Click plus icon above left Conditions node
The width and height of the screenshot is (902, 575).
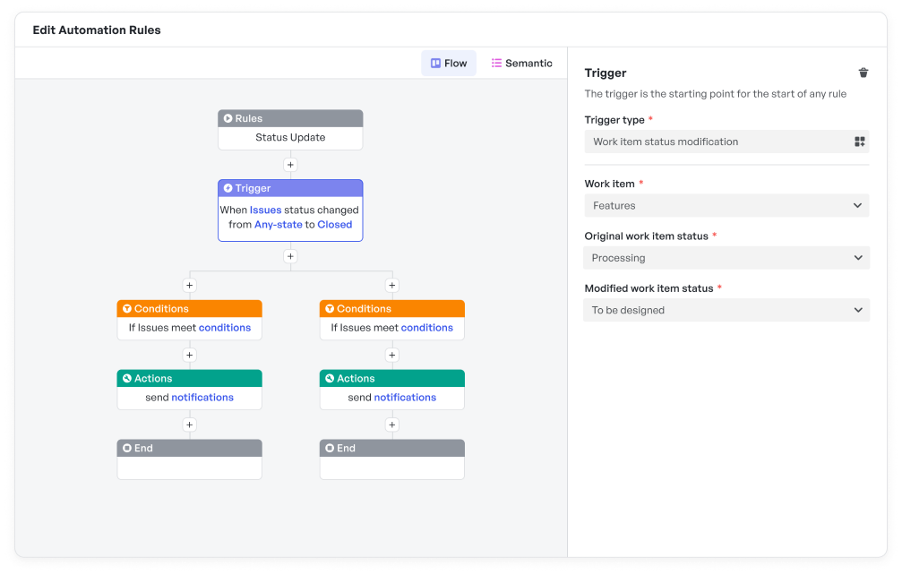[189, 286]
